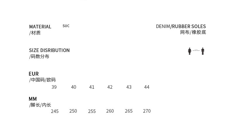Click the small text between the figures

pos(196,50)
